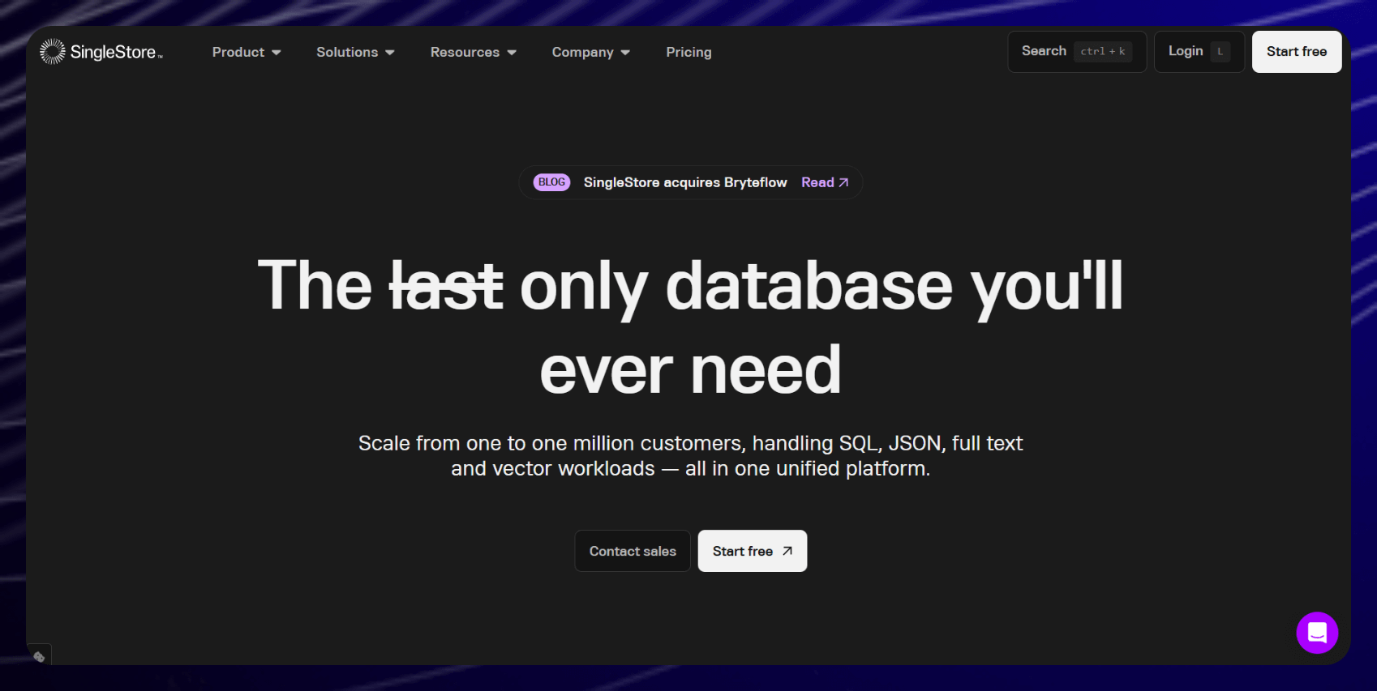The height and width of the screenshot is (691, 1377).
Task: Open the purple chat widget icon
Action: 1317,633
